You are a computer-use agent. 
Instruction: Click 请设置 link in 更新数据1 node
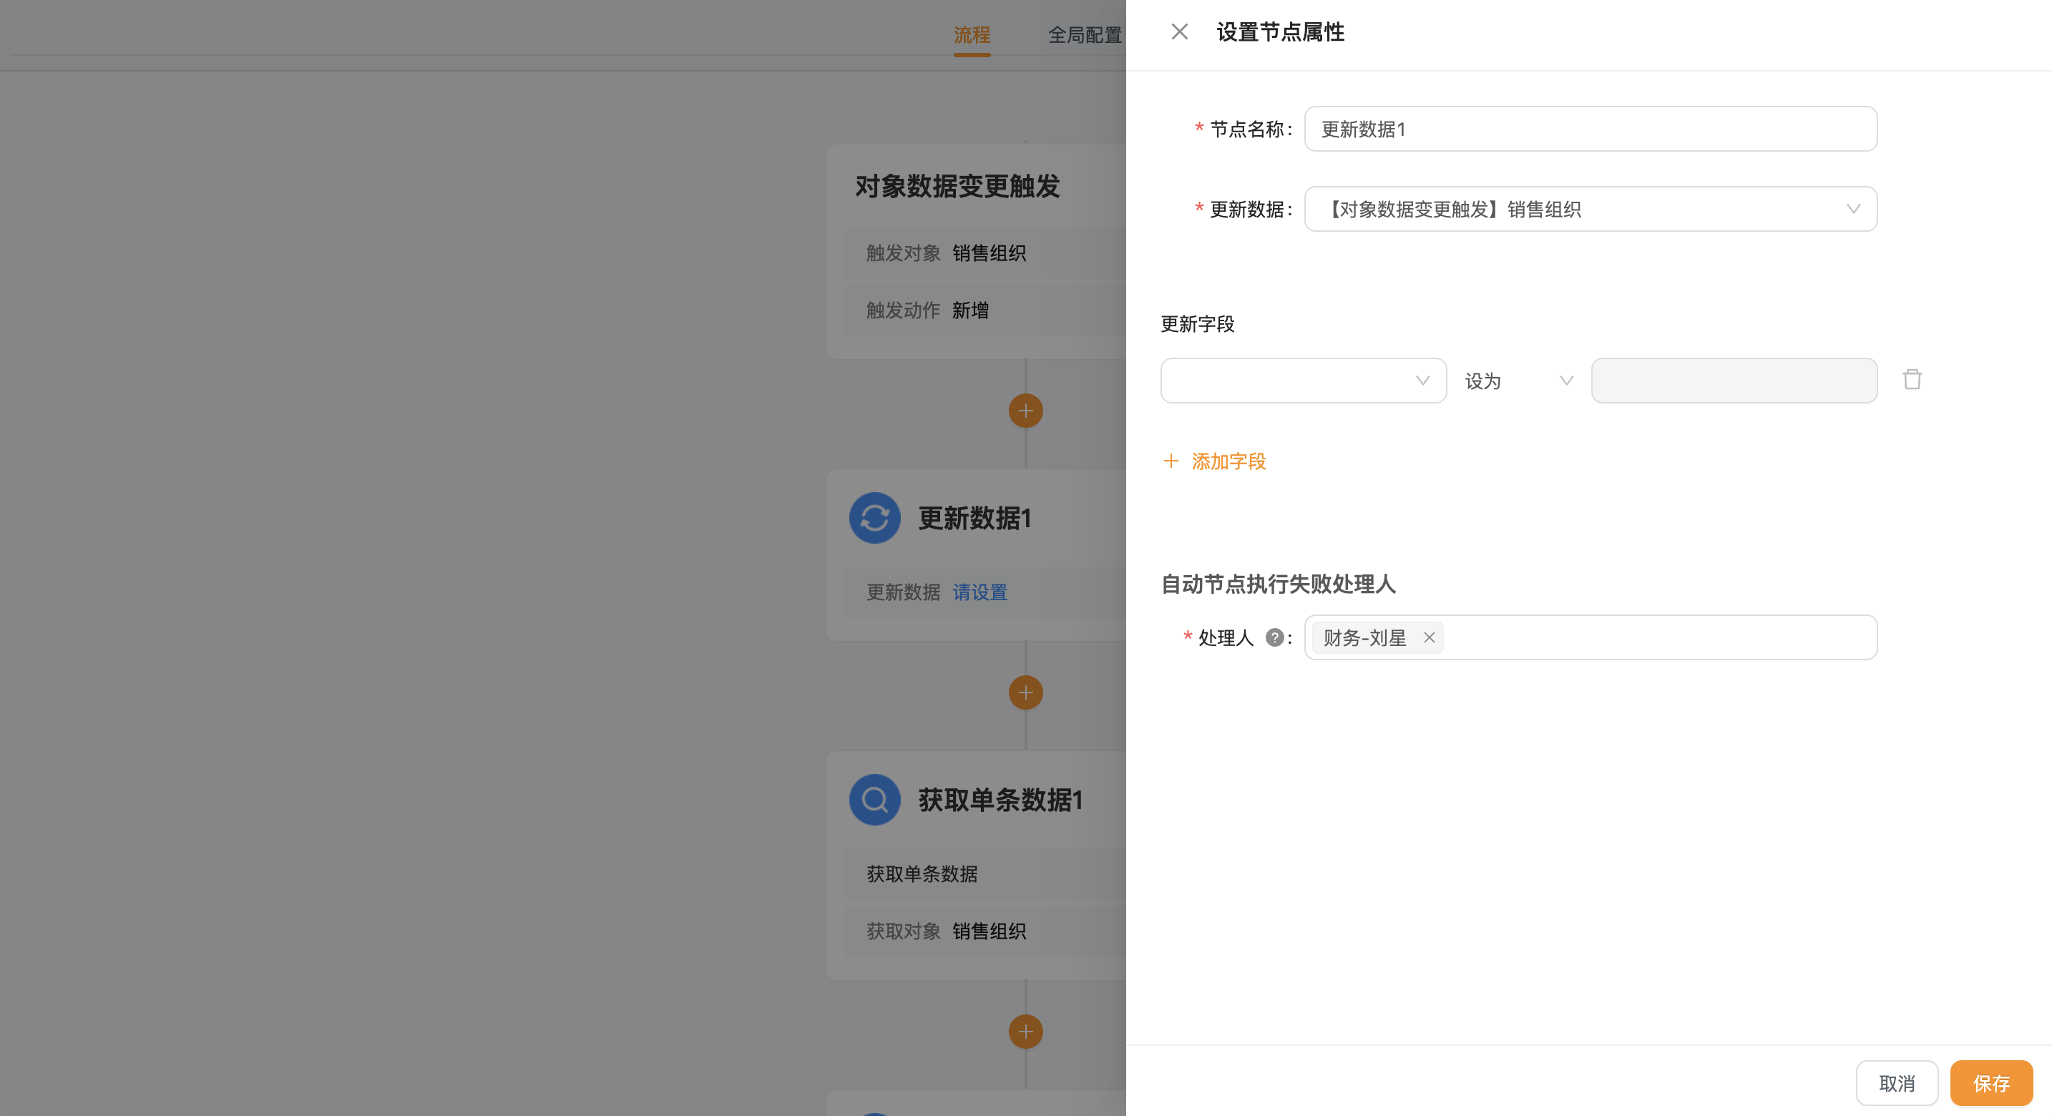point(979,592)
